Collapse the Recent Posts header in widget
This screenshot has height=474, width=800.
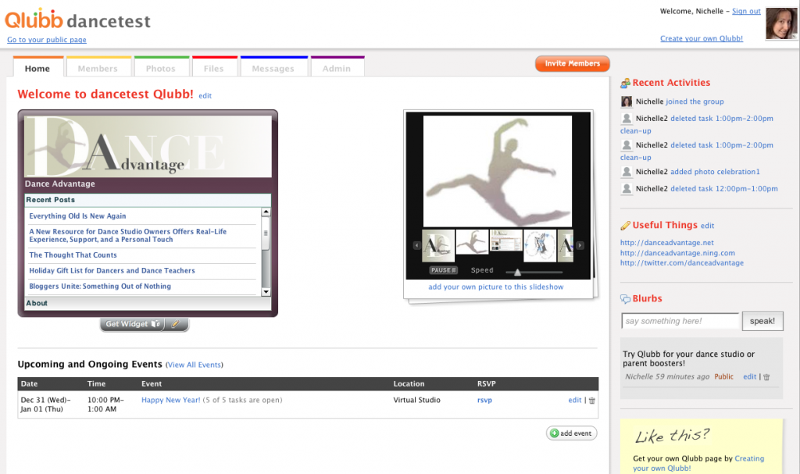[148, 200]
